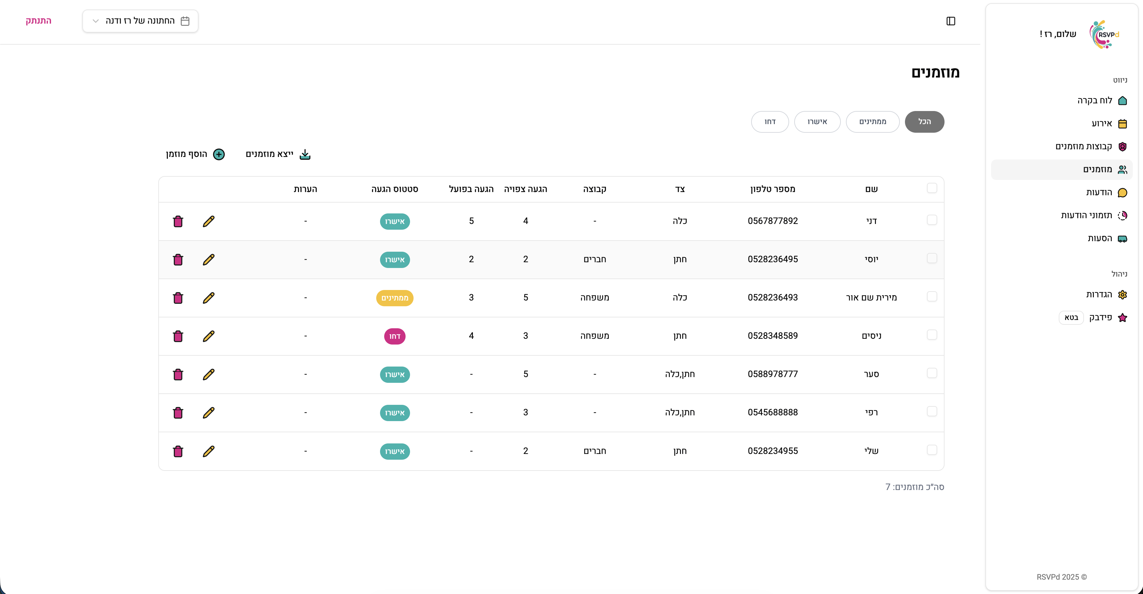Click trash icon in ניסים row
The height and width of the screenshot is (594, 1143).
[178, 336]
